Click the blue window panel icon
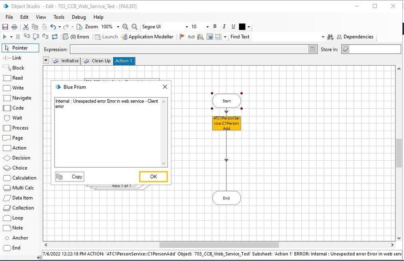The height and width of the screenshot is (261, 404). coord(210,37)
